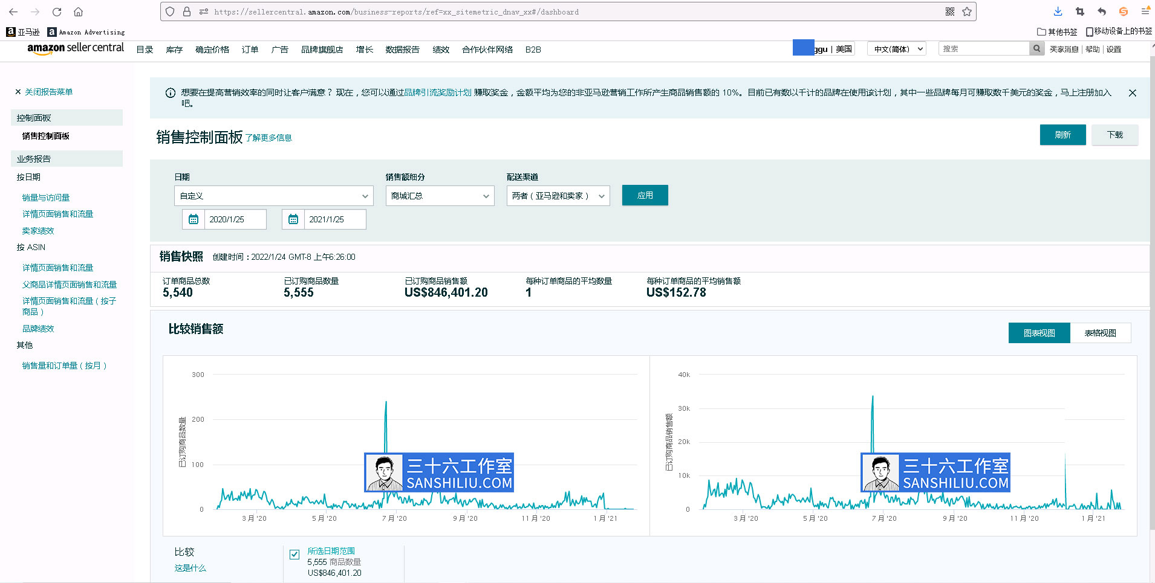
Task: Open the 了解更多信息 link
Action: pyautogui.click(x=268, y=138)
